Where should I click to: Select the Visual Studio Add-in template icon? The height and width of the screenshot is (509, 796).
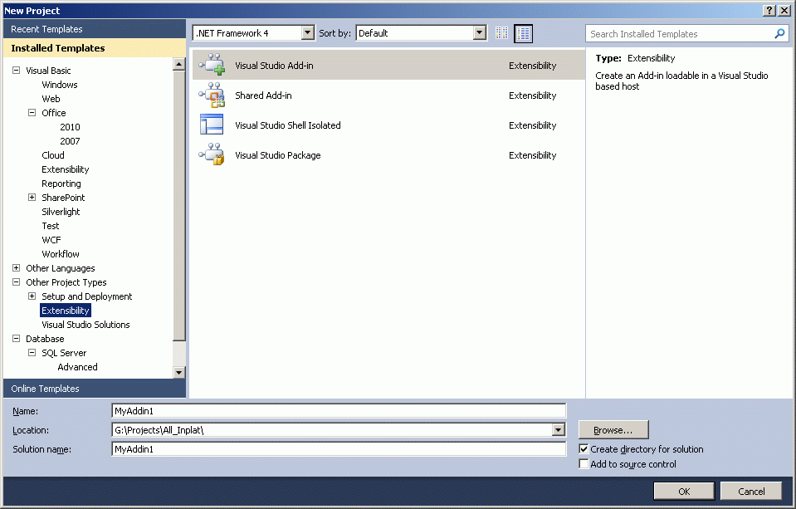coord(212,65)
